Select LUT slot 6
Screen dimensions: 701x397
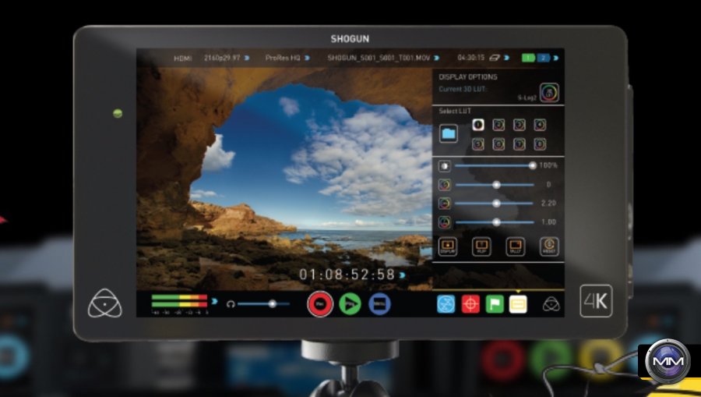coord(498,144)
